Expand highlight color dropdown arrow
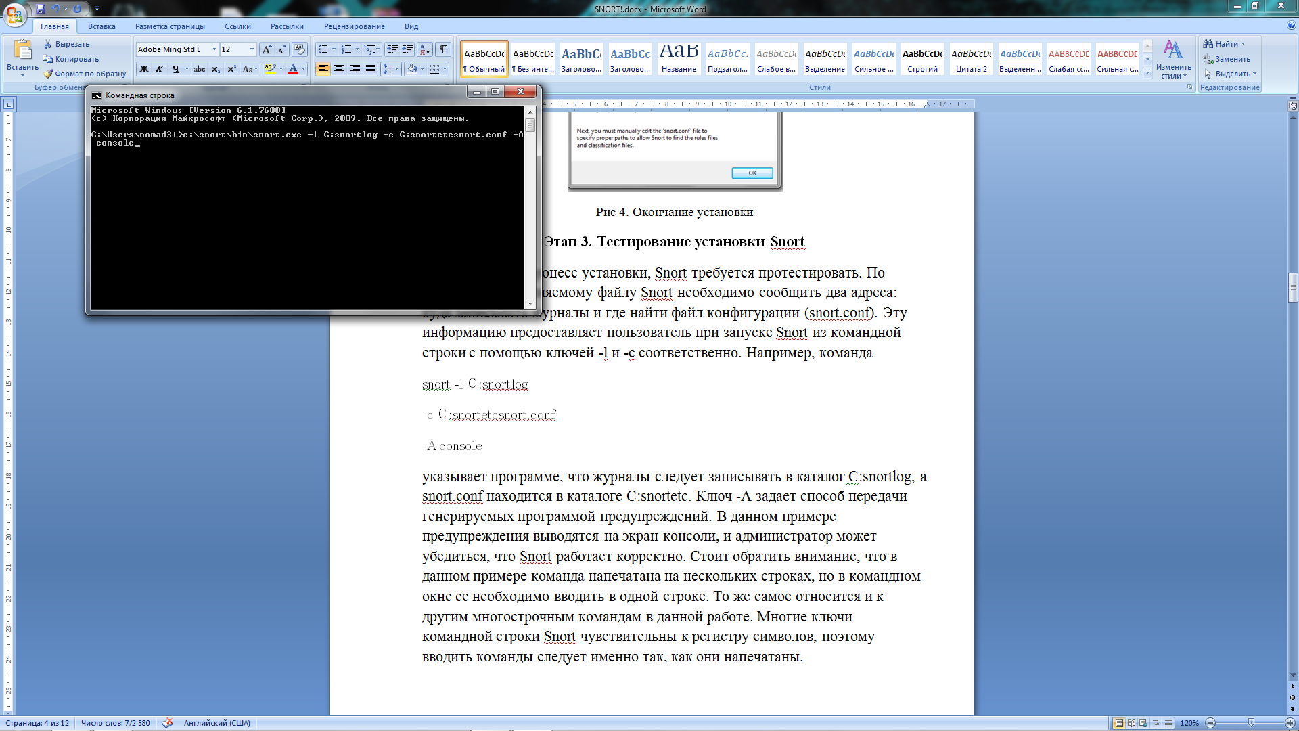Screen dimensions: 1299x731 [x=281, y=69]
